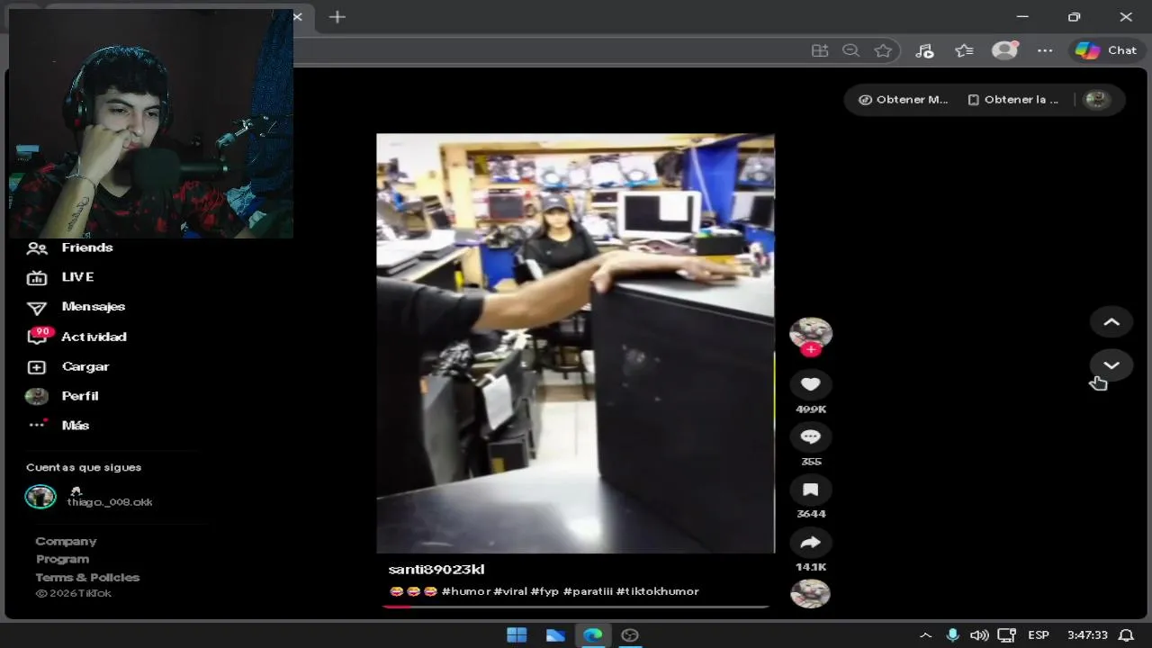The height and width of the screenshot is (648, 1152).
Task: Go to the next video with down chevron
Action: (x=1111, y=365)
